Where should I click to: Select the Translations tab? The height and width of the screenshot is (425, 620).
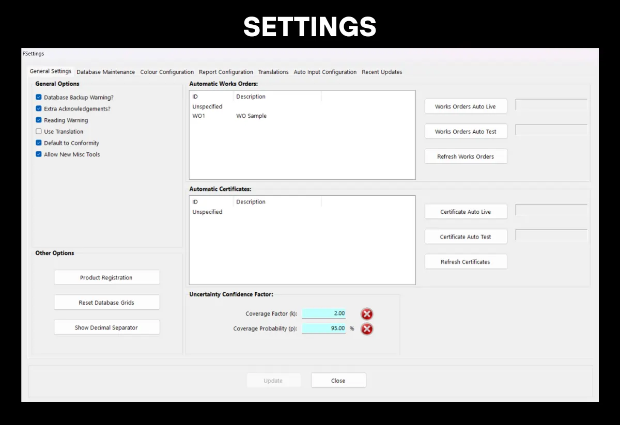tap(273, 72)
